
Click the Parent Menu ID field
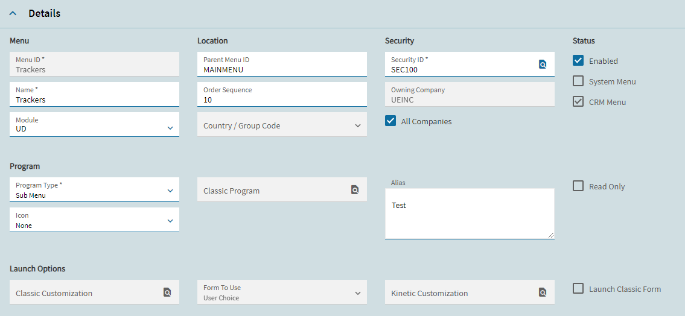pyautogui.click(x=282, y=64)
